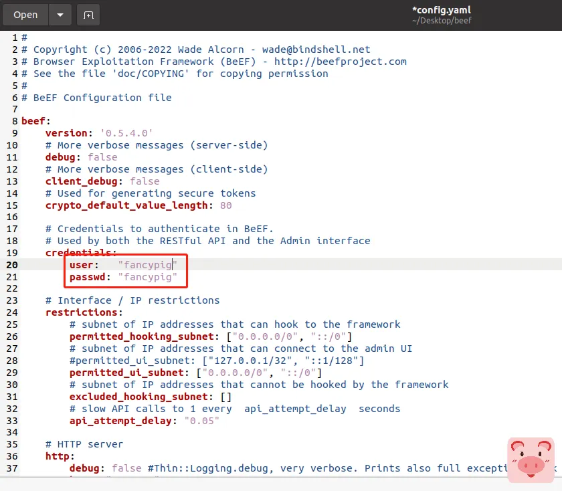This screenshot has height=491, width=562.
Task: Click 'debug: false' on line 37
Action: point(106,468)
